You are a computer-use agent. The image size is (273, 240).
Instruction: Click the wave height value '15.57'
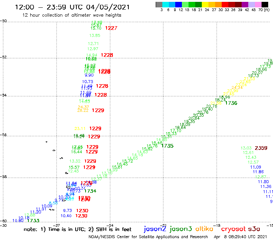[x=74, y=168]
